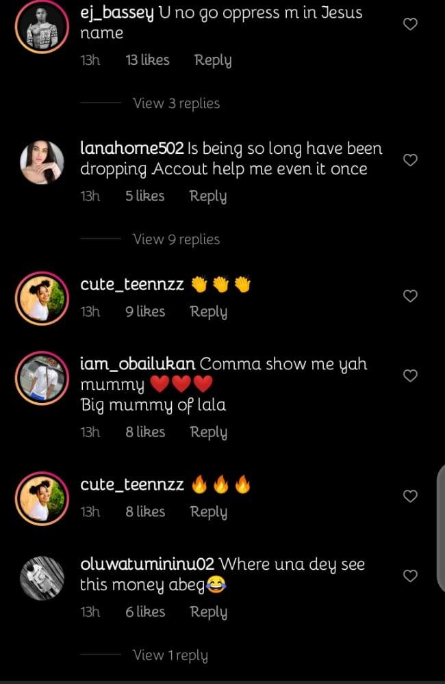Open the iam_obailukan username link
The width and height of the screenshot is (445, 684).
click(138, 364)
